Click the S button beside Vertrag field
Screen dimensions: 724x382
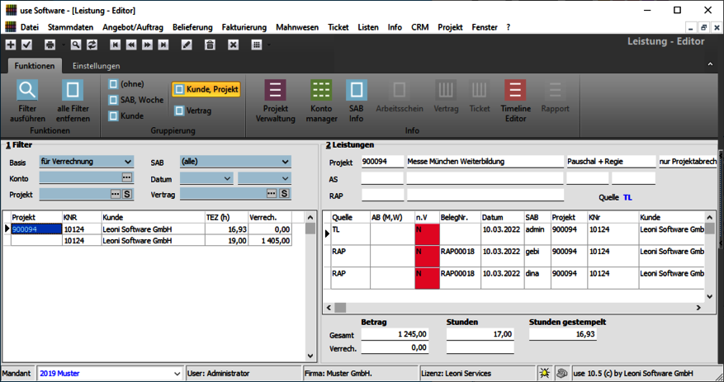[x=284, y=194]
